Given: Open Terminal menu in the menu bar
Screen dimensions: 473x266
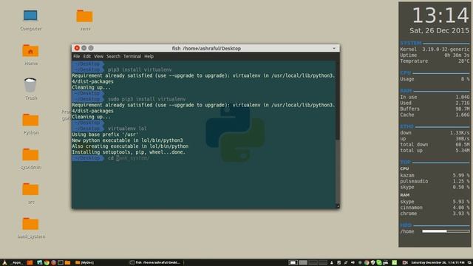Looking at the screenshot, I should [132, 56].
